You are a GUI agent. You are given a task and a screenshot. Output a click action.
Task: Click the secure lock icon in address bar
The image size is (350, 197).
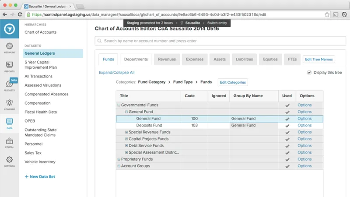click(x=28, y=14)
